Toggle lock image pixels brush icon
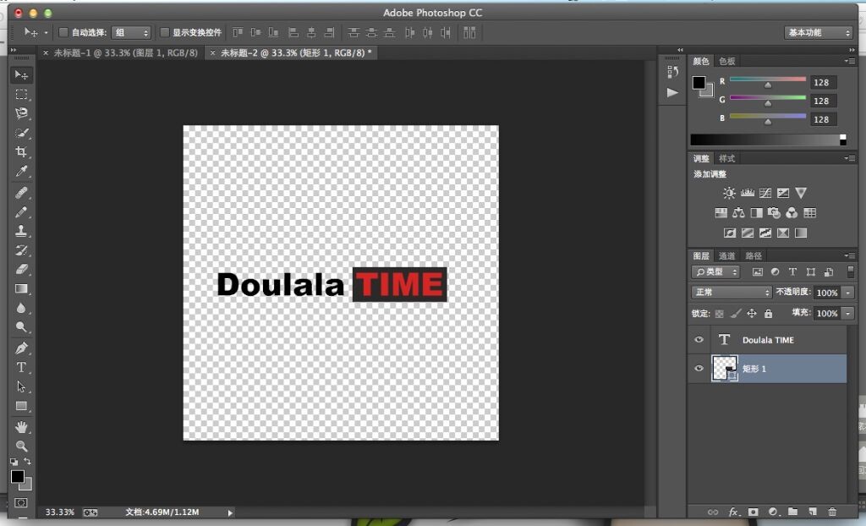Image resolution: width=866 pixels, height=526 pixels. (735, 314)
